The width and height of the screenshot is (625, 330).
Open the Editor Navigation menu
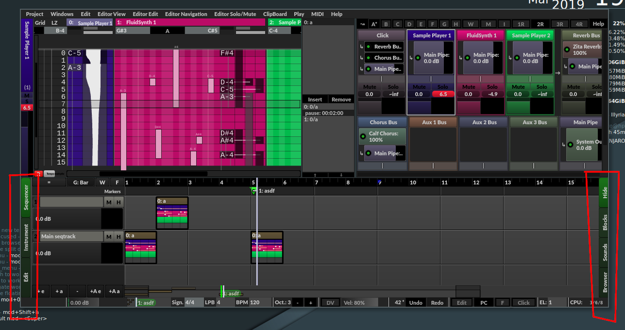pyautogui.click(x=186, y=14)
